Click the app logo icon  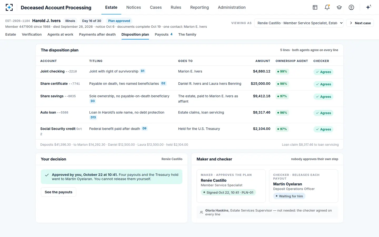(x=9, y=7)
